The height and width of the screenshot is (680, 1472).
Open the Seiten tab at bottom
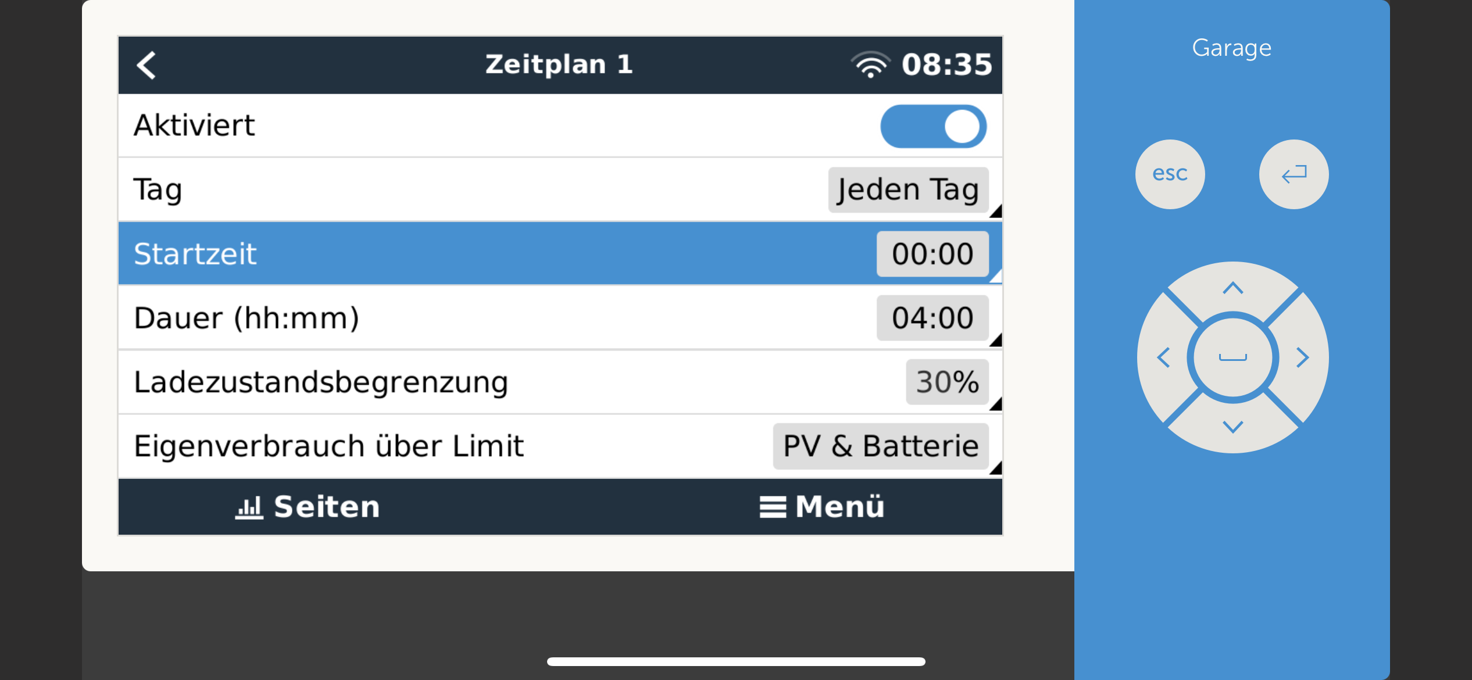click(308, 507)
